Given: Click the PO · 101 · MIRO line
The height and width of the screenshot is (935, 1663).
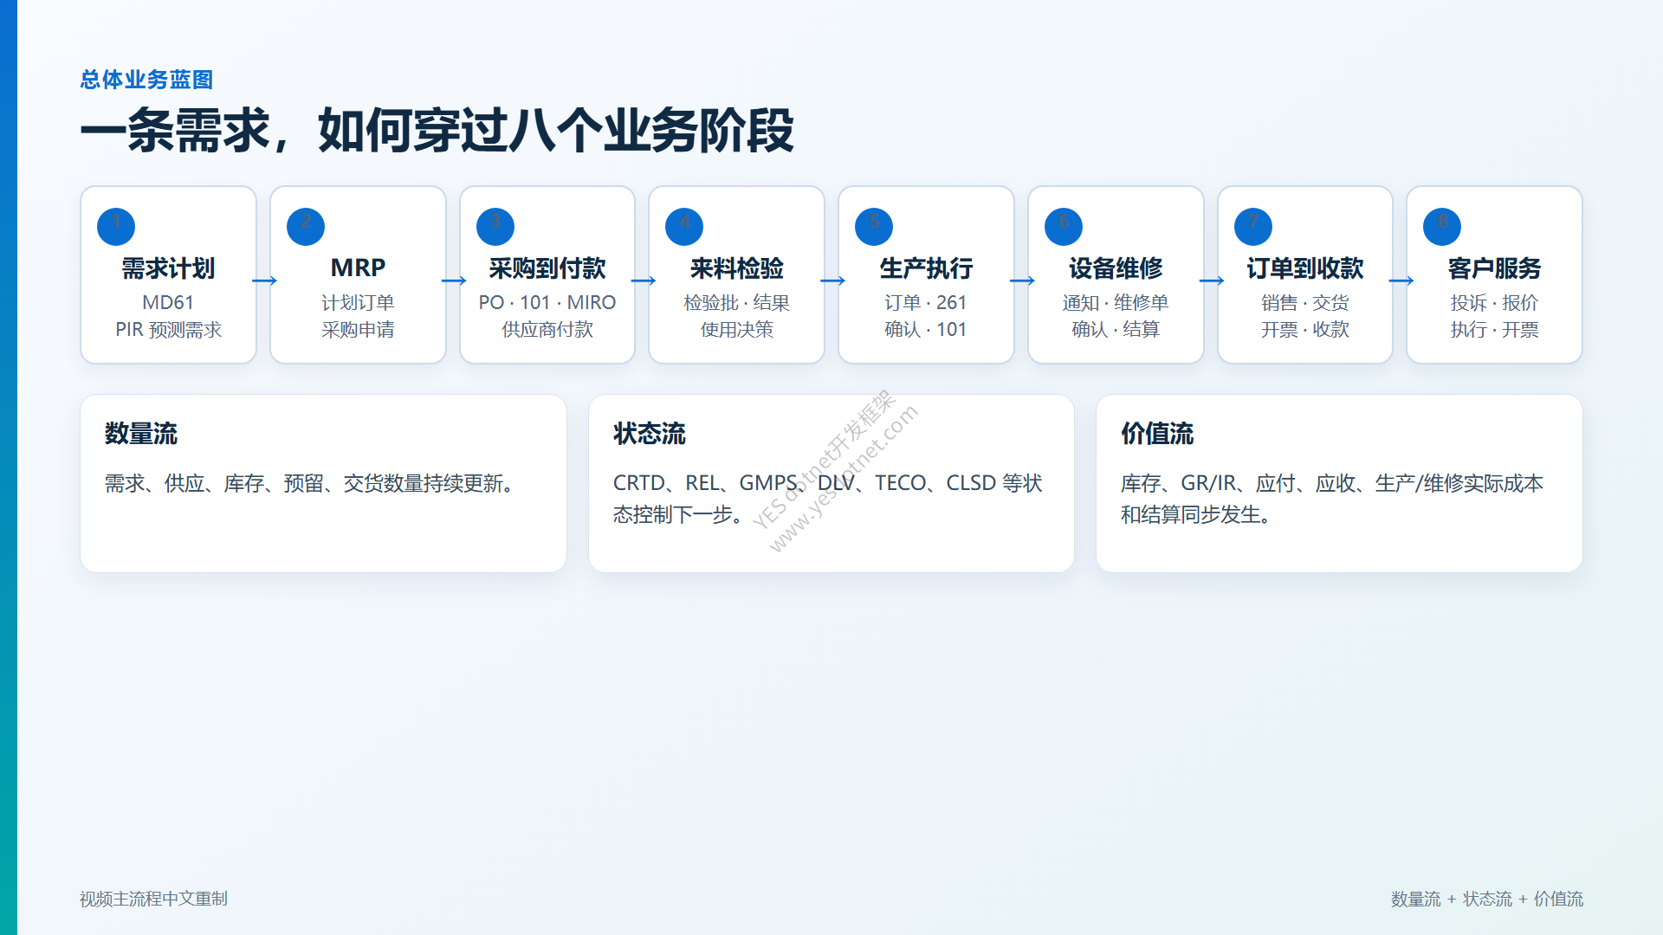Looking at the screenshot, I should [547, 302].
